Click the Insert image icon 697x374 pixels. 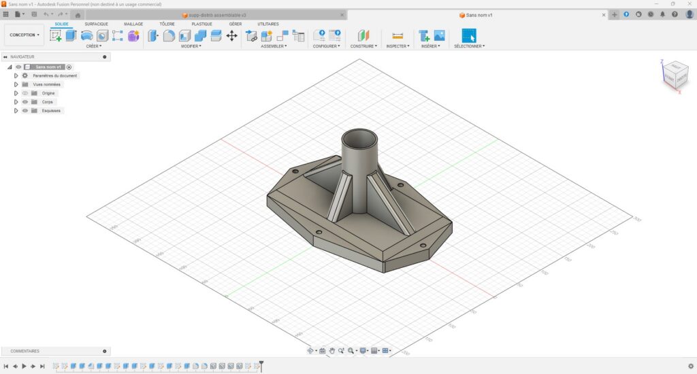pos(439,35)
